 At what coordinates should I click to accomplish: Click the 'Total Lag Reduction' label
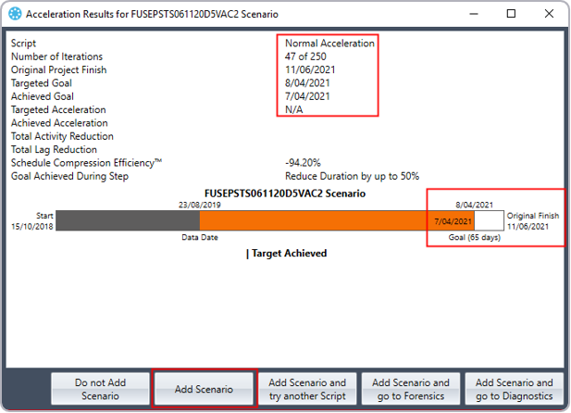[x=54, y=149]
